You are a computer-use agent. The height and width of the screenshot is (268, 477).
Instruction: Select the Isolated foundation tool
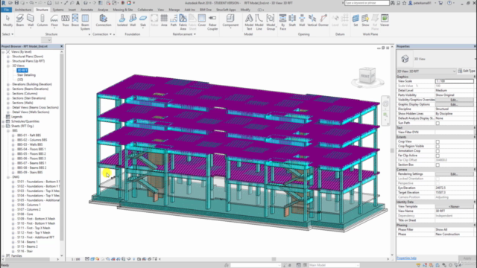[122, 20]
